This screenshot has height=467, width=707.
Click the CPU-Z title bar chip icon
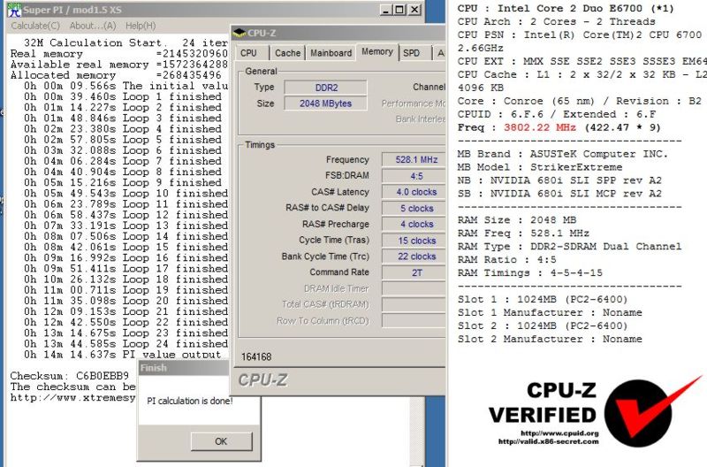point(239,33)
